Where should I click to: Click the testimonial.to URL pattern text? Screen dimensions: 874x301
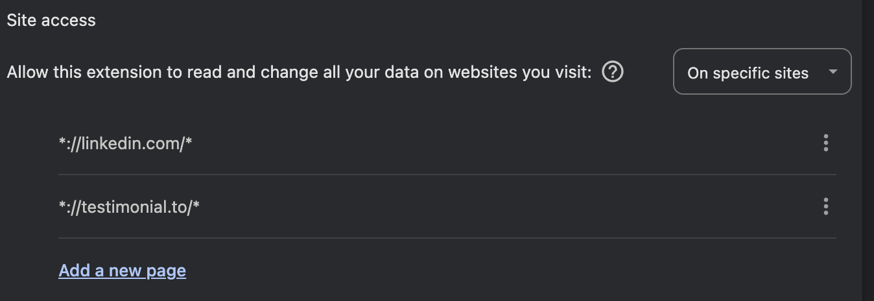click(129, 207)
